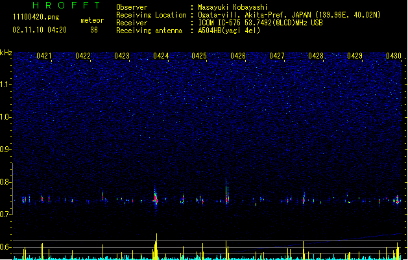Click the strong meteor echo near 0424
This screenshot has width=408, height=260.
pyautogui.click(x=156, y=199)
